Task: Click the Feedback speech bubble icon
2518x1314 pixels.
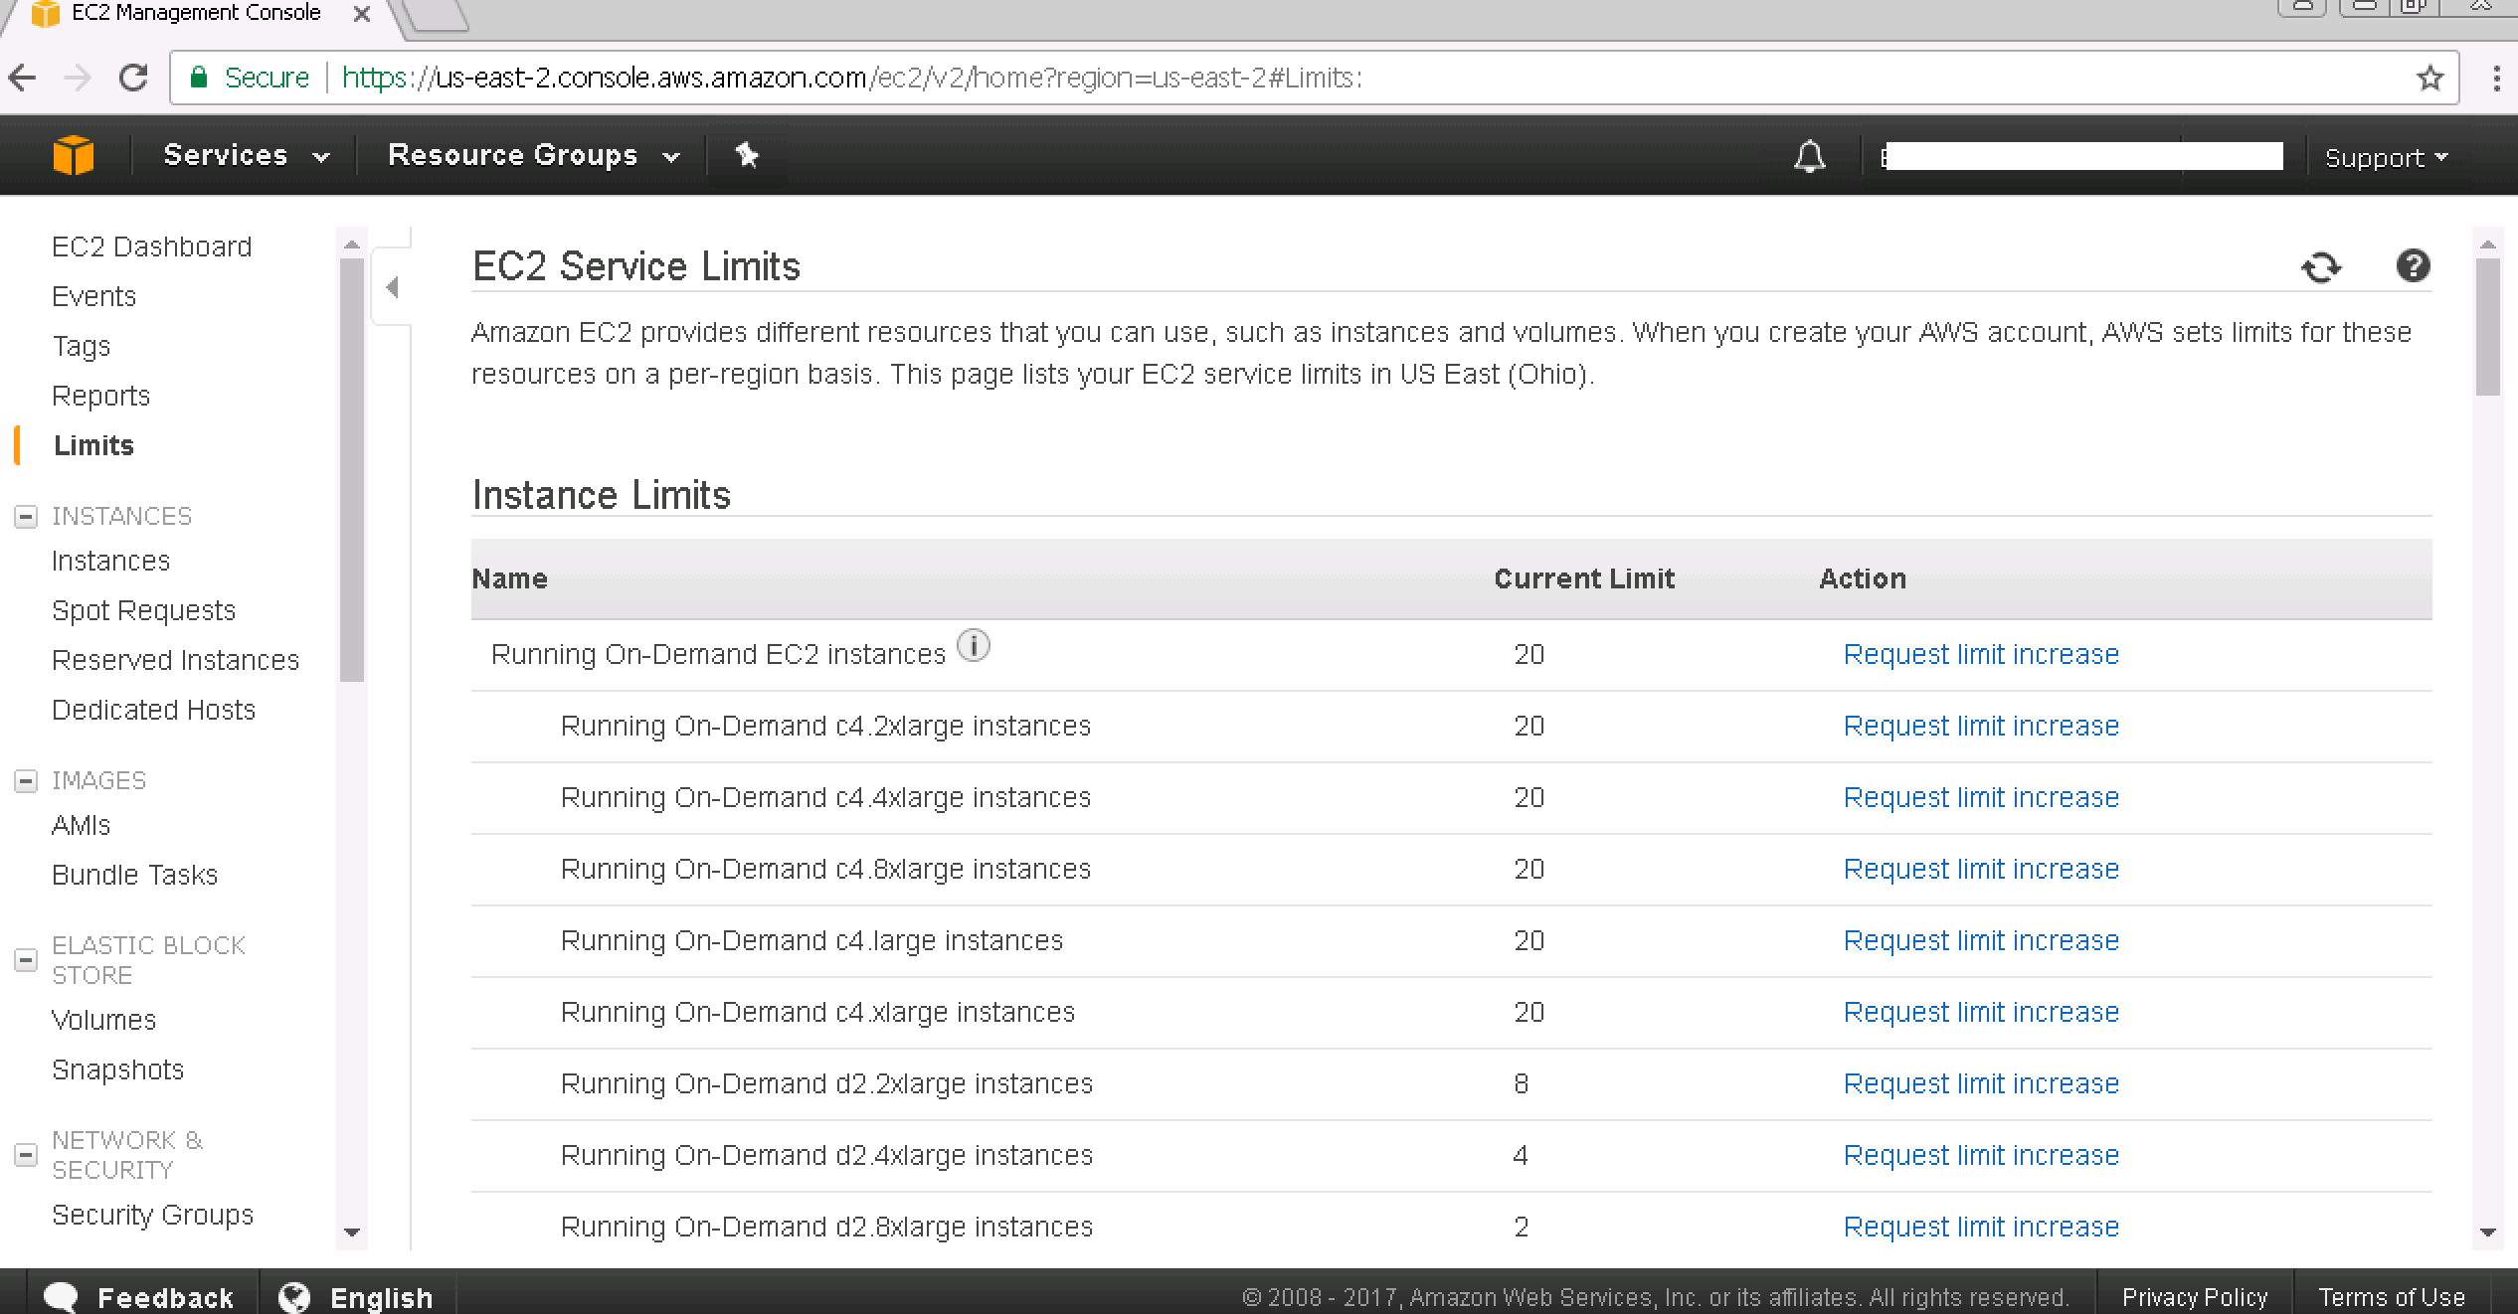Action: pyautogui.click(x=62, y=1297)
